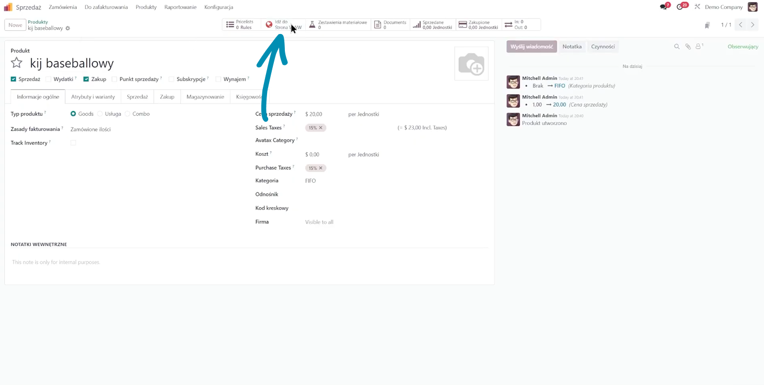
Task: Open activities clock icon in top bar
Action: tap(680, 7)
